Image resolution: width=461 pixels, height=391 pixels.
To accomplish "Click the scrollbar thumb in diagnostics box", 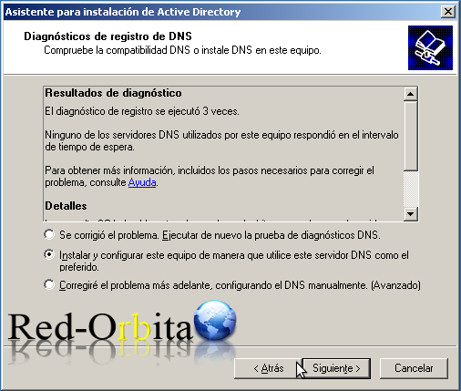I will tap(410, 136).
